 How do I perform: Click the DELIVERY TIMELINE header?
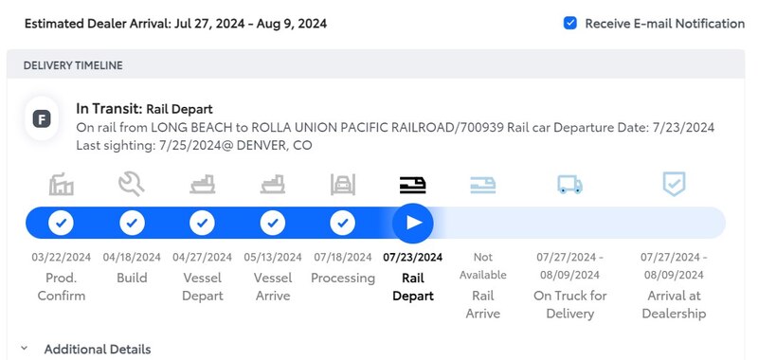[73, 65]
